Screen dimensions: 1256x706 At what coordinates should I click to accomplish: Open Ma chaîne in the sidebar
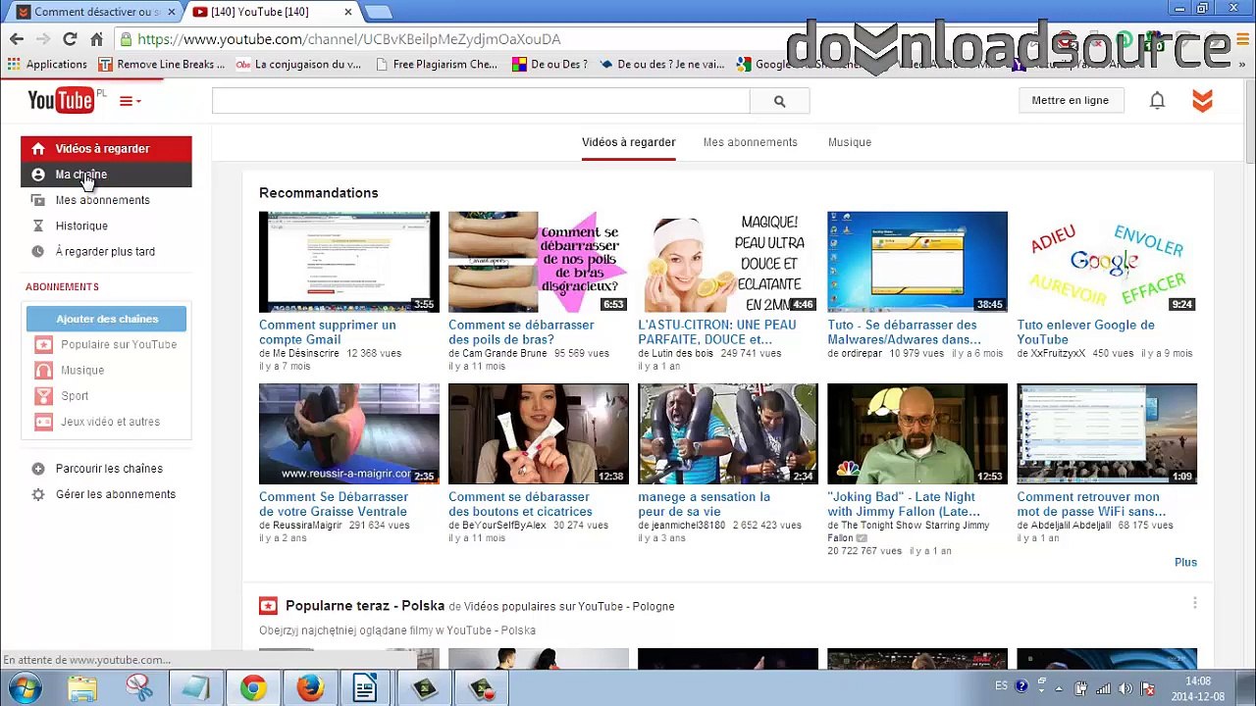point(106,175)
